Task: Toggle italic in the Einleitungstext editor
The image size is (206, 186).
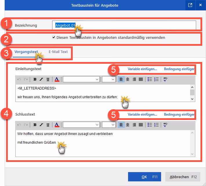Action: (41, 79)
